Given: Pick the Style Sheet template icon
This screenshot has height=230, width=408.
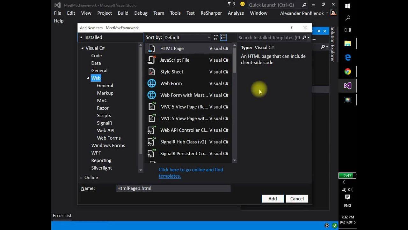Looking at the screenshot, I should pos(152,72).
